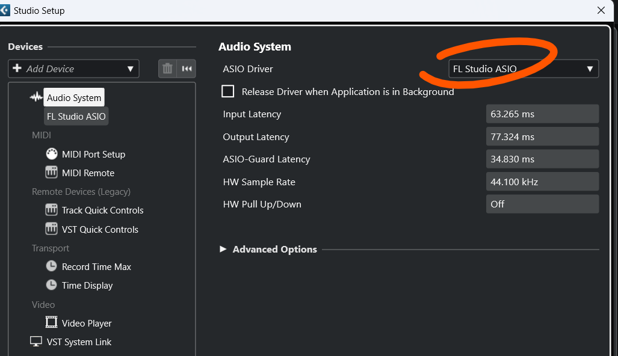Click the Video category label

(43, 304)
